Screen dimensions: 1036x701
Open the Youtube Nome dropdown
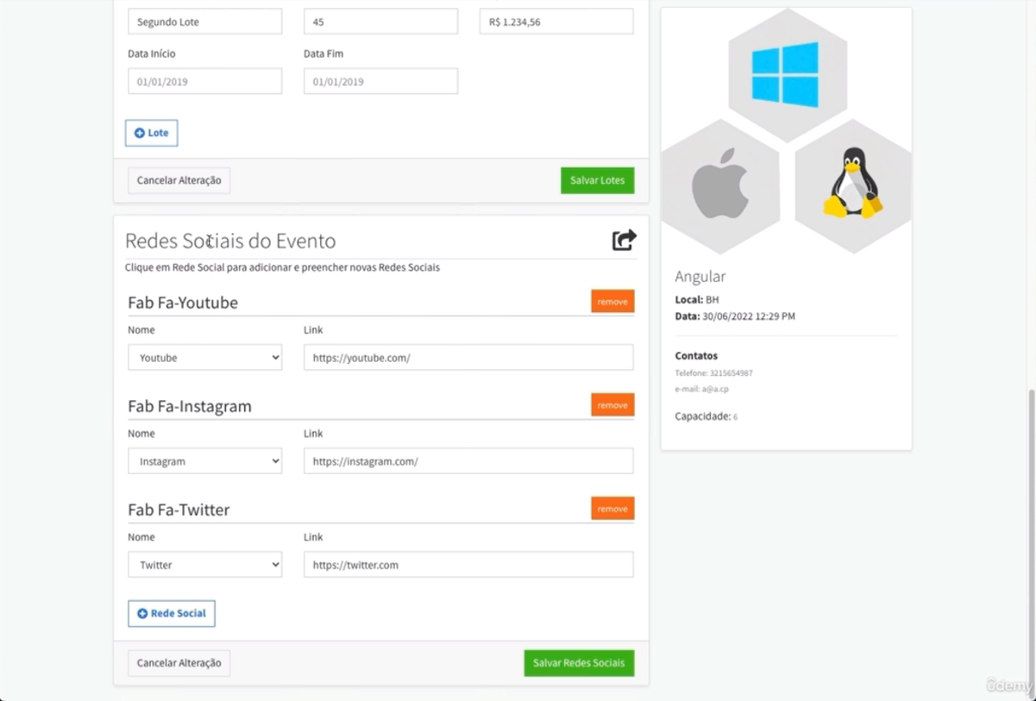[x=204, y=358]
